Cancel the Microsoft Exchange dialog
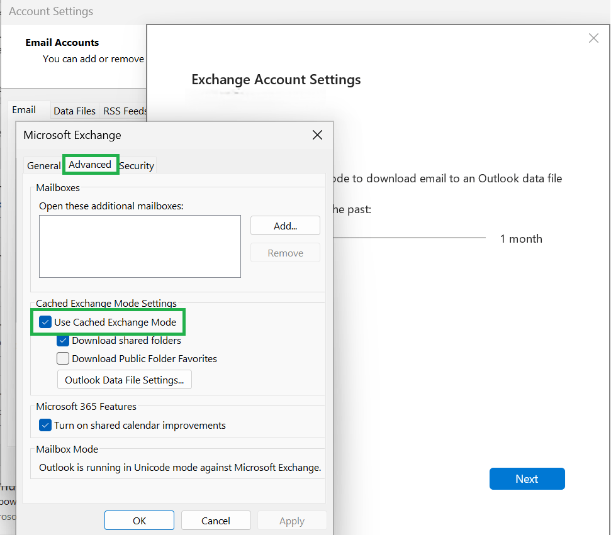This screenshot has height=535, width=611. click(x=216, y=521)
